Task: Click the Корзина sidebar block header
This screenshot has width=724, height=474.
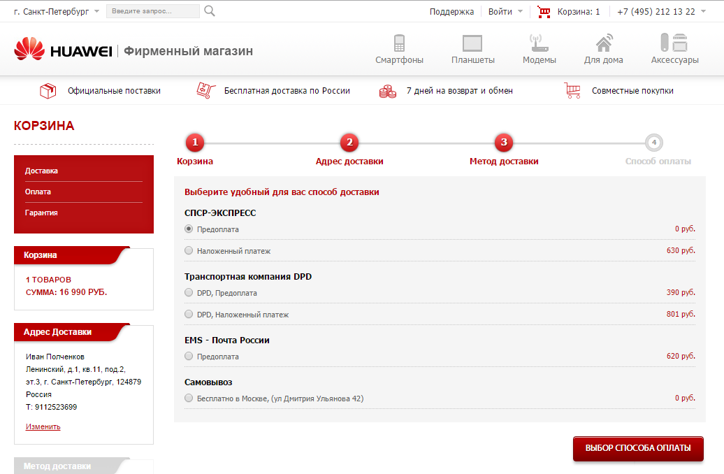Action: pyautogui.click(x=71, y=255)
